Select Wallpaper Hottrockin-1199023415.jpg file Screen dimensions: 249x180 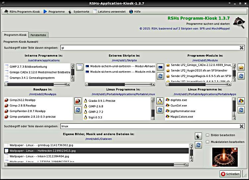click(96, 150)
